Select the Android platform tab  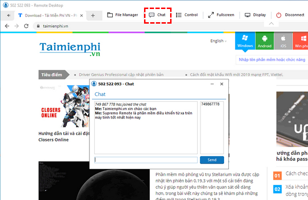tap(264, 41)
